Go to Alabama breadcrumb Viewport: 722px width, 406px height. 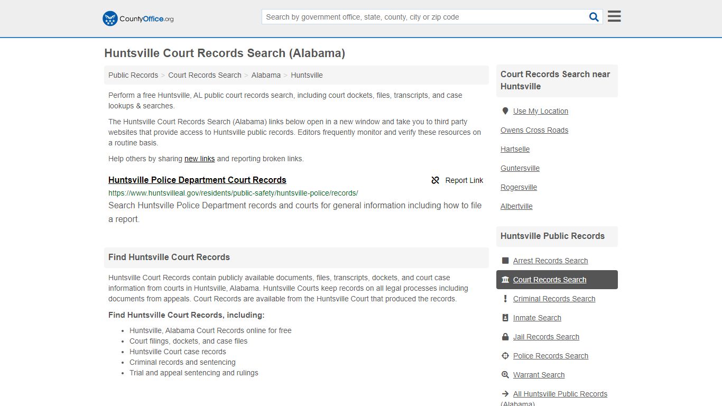[x=266, y=75]
